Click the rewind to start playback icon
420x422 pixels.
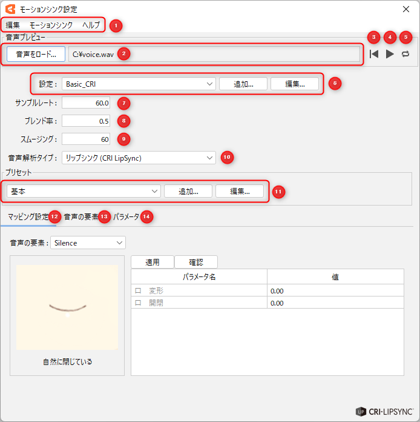[375, 54]
